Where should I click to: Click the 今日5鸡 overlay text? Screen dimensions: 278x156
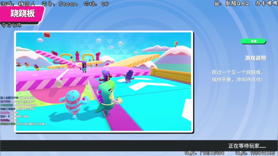click(11, 25)
